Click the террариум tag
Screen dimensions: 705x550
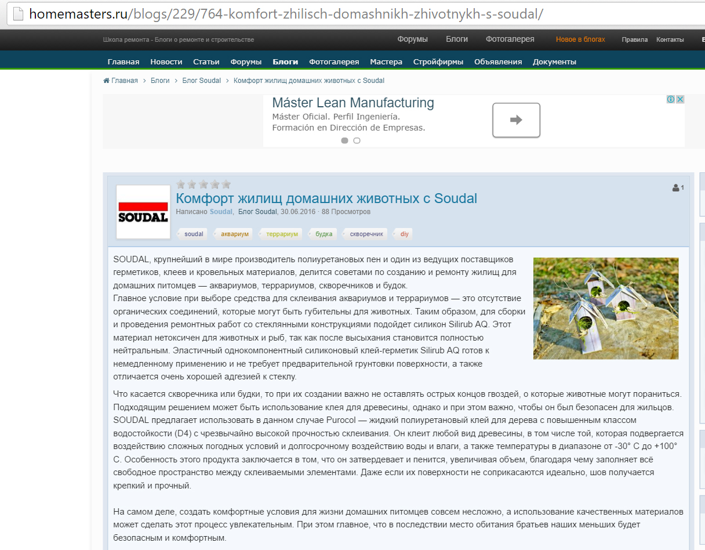coord(282,234)
